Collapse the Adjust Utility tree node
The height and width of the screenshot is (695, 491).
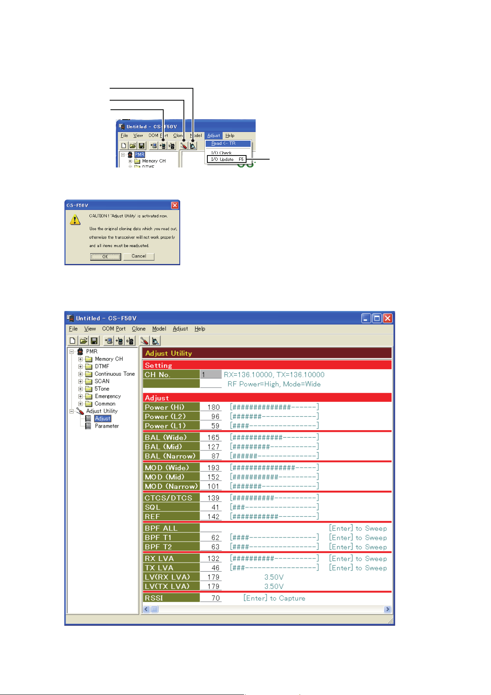[x=71, y=411]
